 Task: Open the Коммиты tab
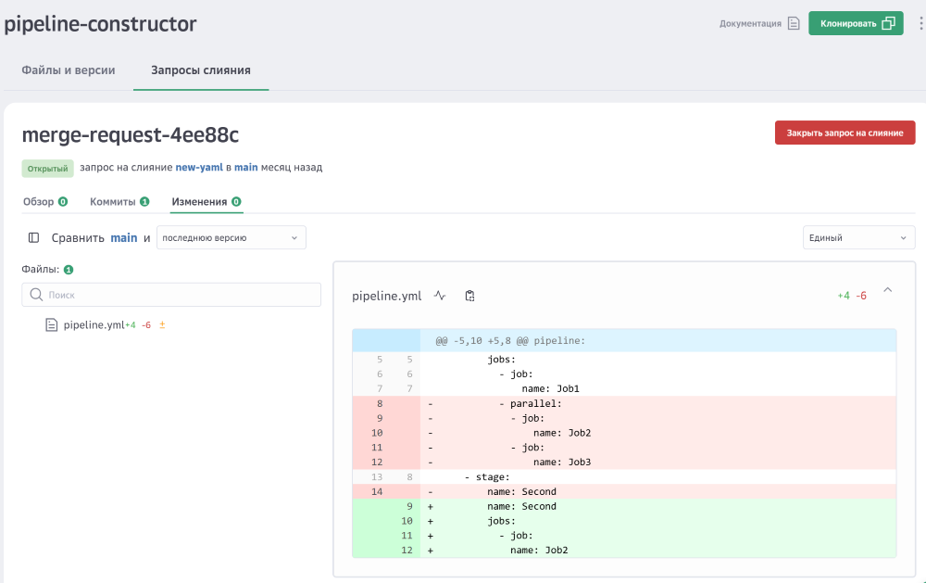(119, 202)
